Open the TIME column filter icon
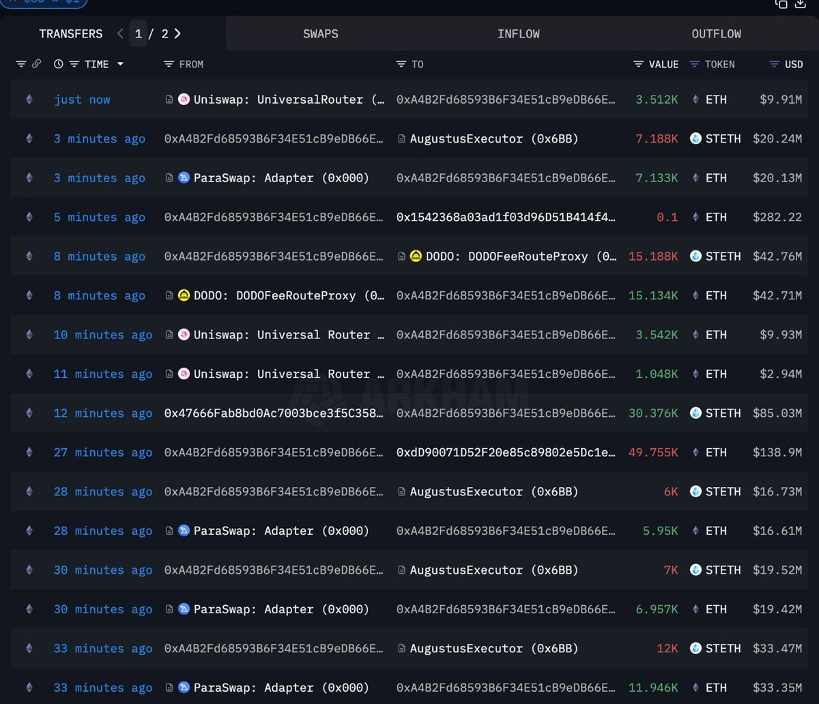 pyautogui.click(x=74, y=64)
